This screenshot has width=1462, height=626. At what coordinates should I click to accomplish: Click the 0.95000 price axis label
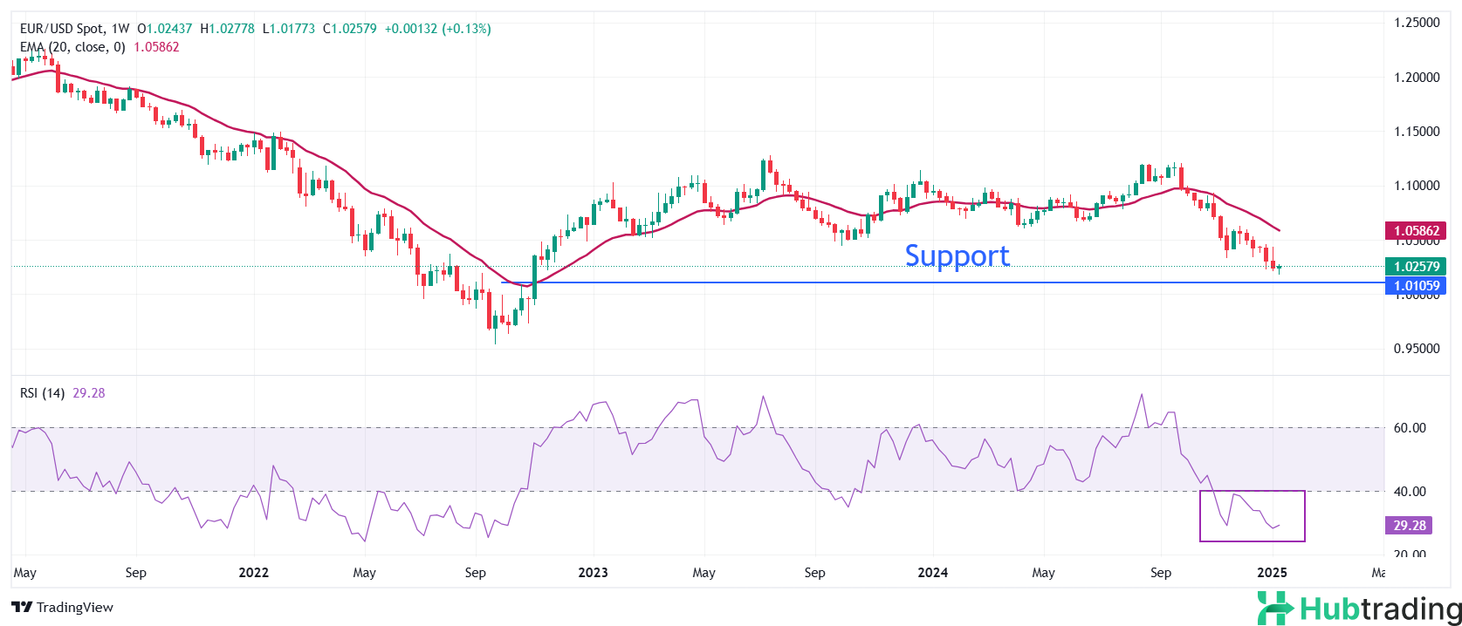point(1416,349)
